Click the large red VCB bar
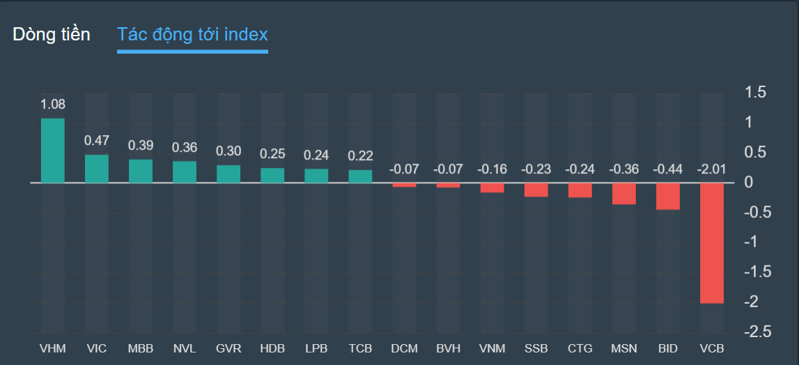Viewport: 799px width, 365px height. point(711,243)
